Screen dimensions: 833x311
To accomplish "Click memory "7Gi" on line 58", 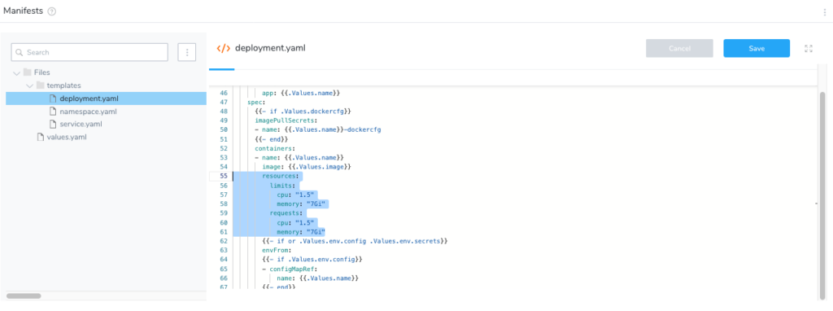I will 301,204.
